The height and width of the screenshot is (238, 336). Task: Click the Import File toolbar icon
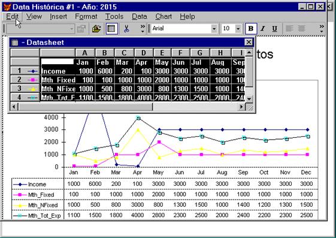[96, 29]
